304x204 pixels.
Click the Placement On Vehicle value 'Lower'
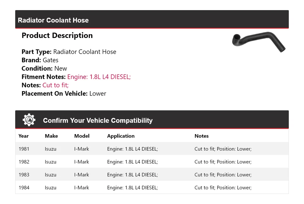98,94
